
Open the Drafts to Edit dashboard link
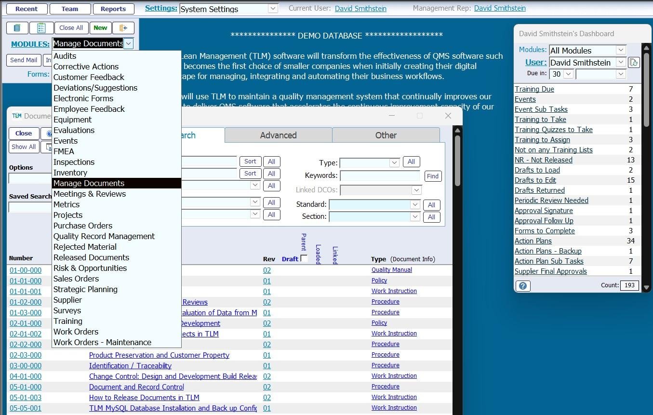pos(535,180)
